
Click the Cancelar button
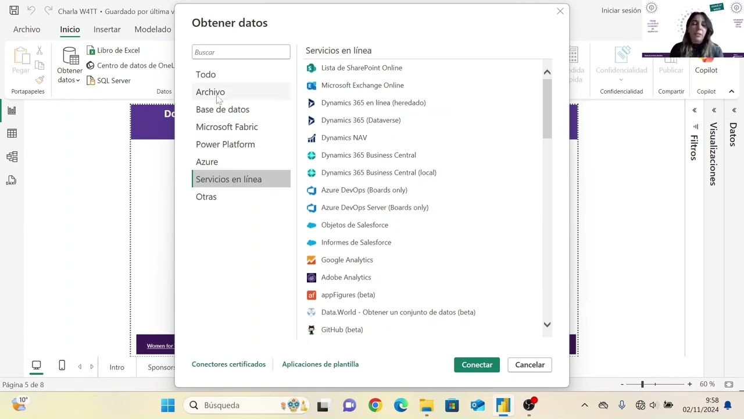[x=530, y=365]
